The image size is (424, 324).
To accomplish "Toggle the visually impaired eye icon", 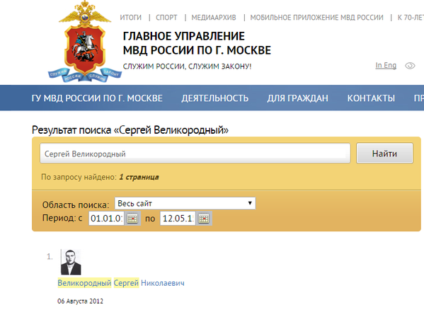I will [410, 66].
